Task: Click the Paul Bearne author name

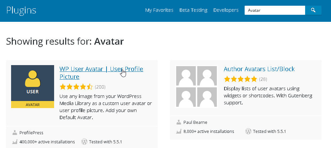Action: (x=195, y=122)
